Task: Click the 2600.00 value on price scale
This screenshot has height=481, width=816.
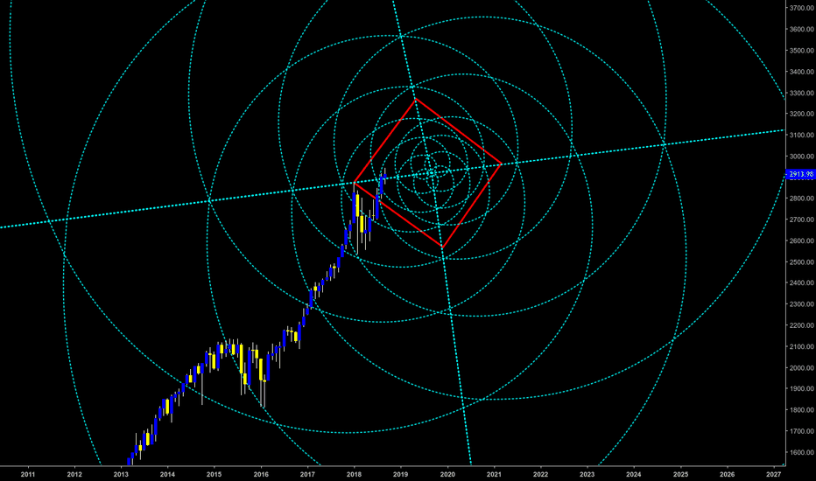Action: coord(801,240)
